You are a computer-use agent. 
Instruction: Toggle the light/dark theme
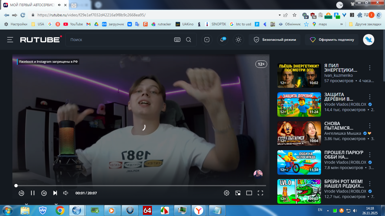pos(238,40)
